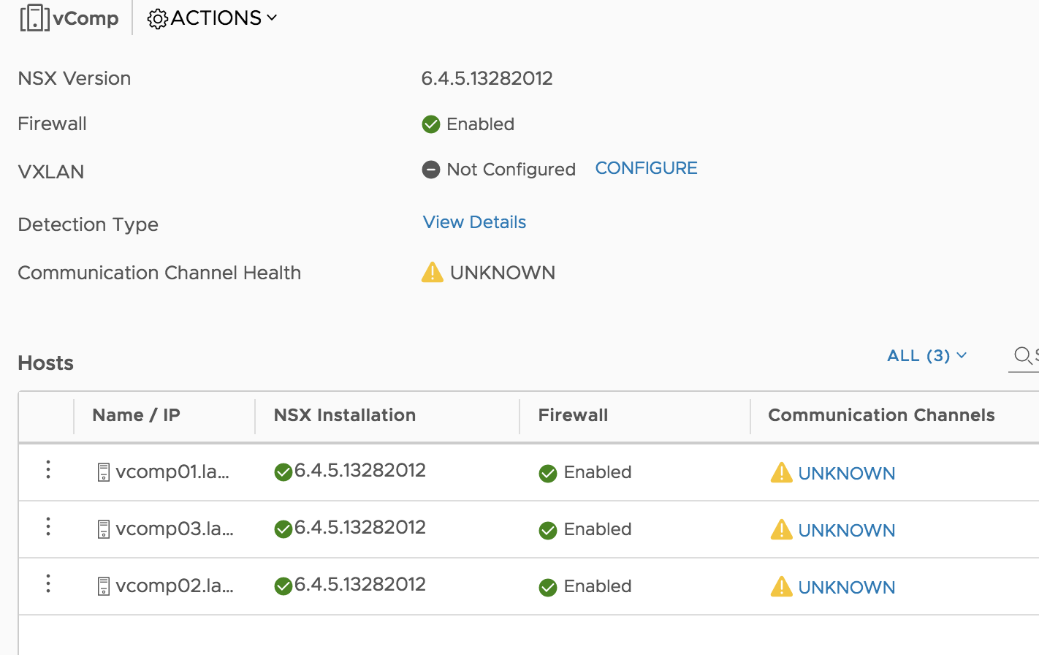Click the CONFIGURE link for VXLAN
The width and height of the screenshot is (1039, 655).
point(646,167)
